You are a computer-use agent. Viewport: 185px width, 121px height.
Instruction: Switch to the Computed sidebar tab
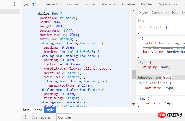(160, 13)
